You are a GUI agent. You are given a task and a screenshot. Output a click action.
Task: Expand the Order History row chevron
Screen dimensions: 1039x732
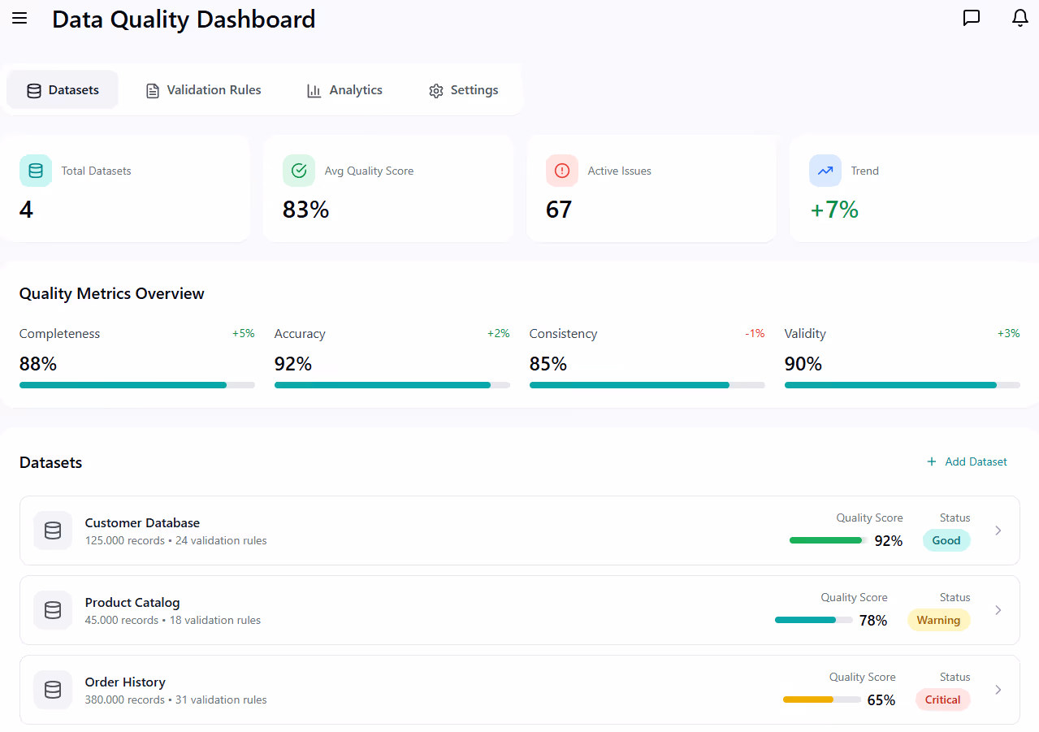point(998,690)
